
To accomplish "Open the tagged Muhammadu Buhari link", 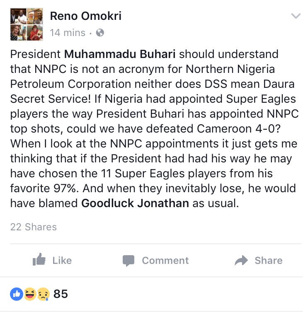I will point(120,54).
